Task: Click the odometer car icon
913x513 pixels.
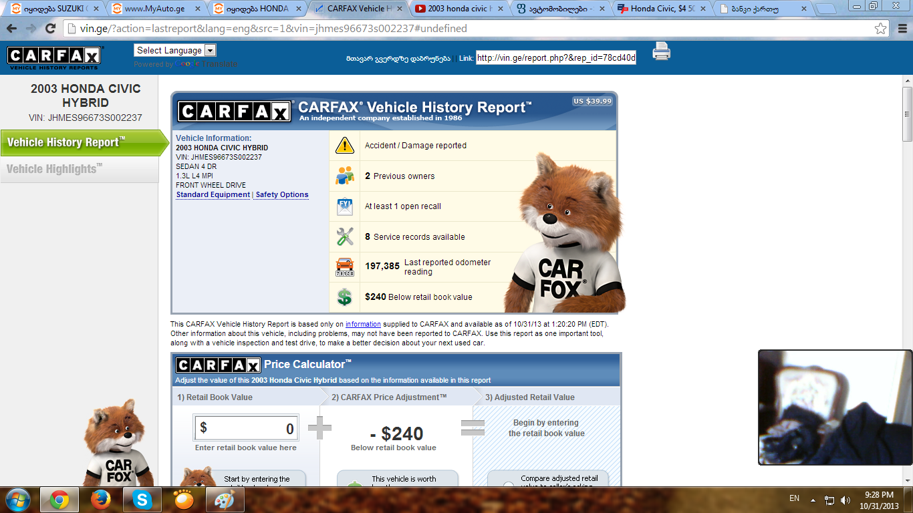Action: (344, 267)
